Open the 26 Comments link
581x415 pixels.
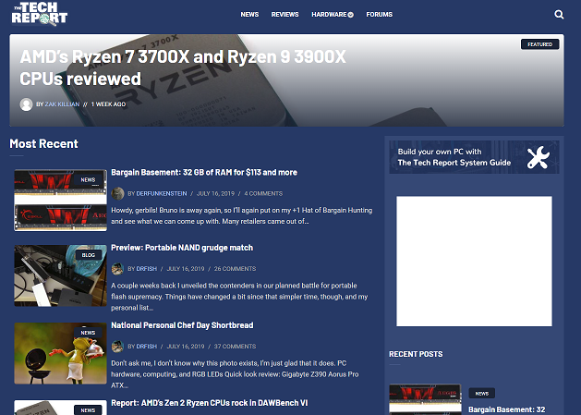(235, 269)
